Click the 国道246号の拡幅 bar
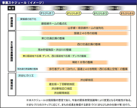137x108 pixels. pyautogui.click(x=85, y=33)
